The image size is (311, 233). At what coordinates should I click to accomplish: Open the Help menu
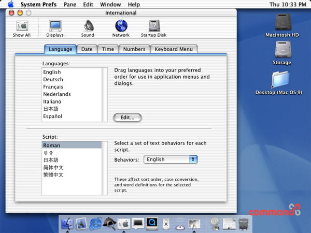(134, 4)
